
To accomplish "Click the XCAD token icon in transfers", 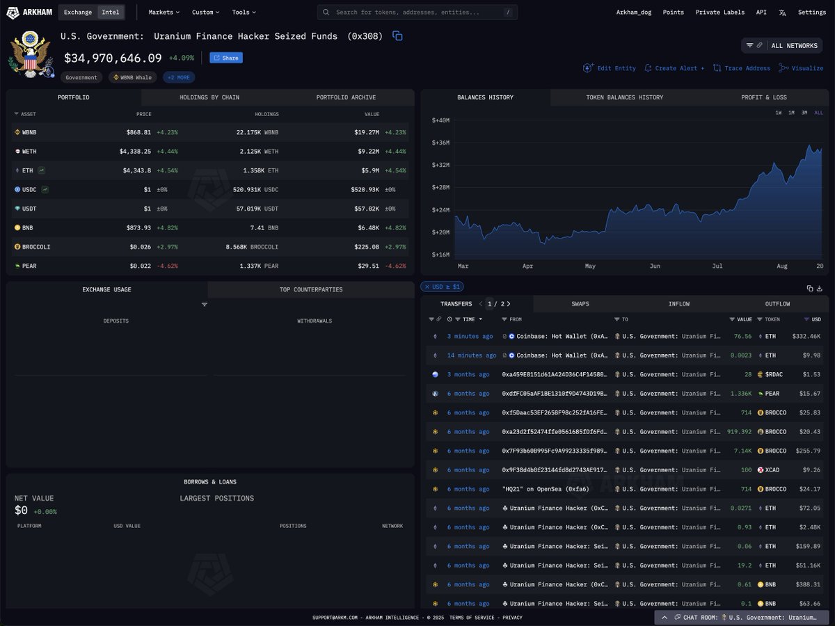I will click(x=761, y=470).
